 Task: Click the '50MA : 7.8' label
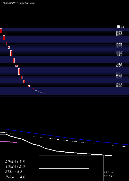[x=15, y=162]
